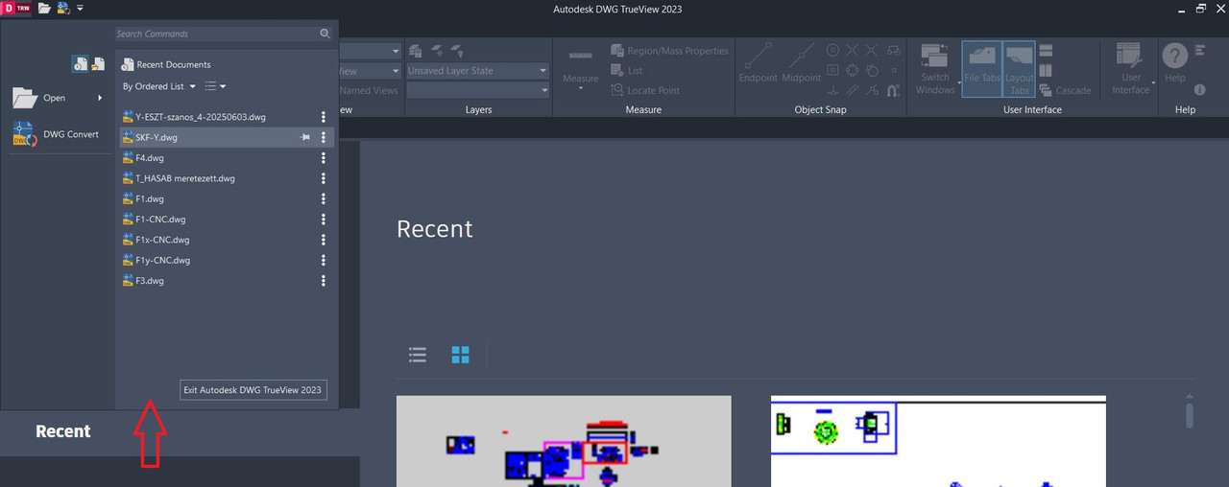This screenshot has height=487, width=1229.
Task: Toggle the Perpendicular object snap icon
Action: point(833,90)
